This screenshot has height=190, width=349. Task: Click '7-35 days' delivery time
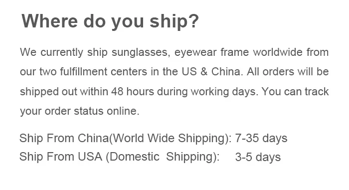point(261,138)
